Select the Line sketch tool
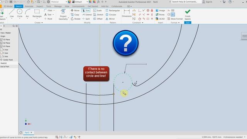 (x=12, y=13)
